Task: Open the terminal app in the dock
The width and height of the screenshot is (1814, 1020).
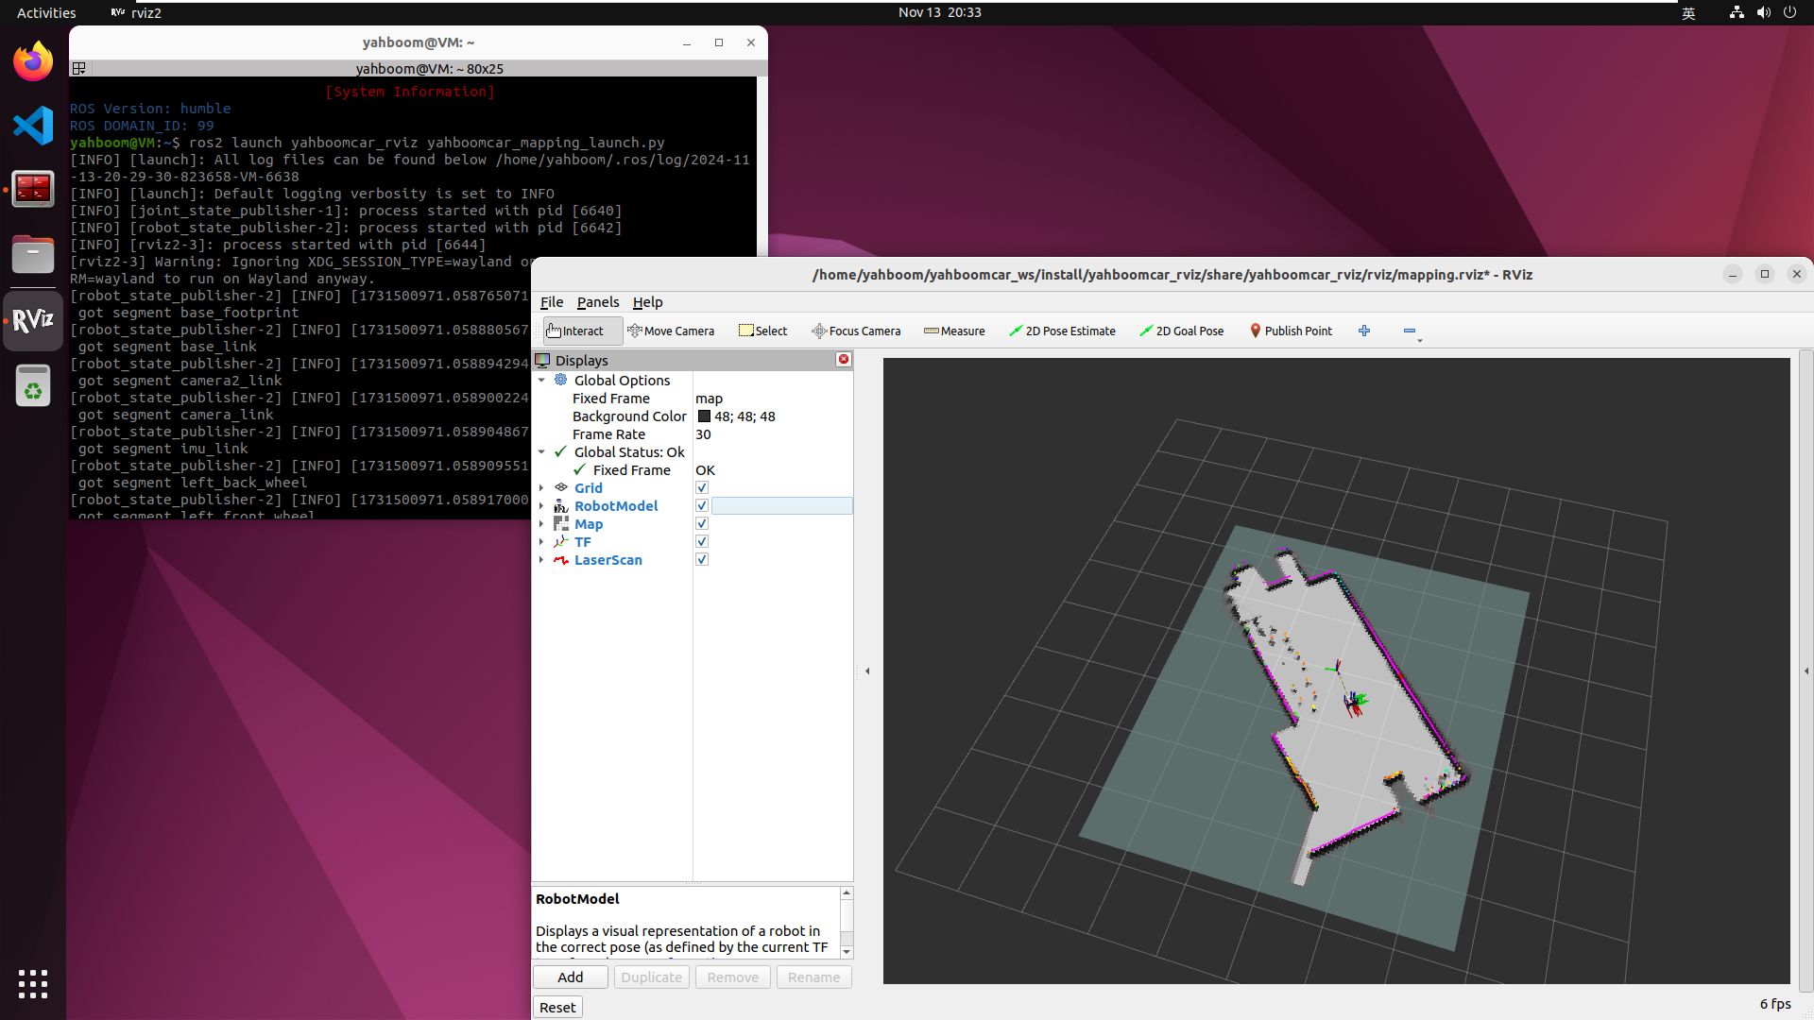Action: coord(33,189)
